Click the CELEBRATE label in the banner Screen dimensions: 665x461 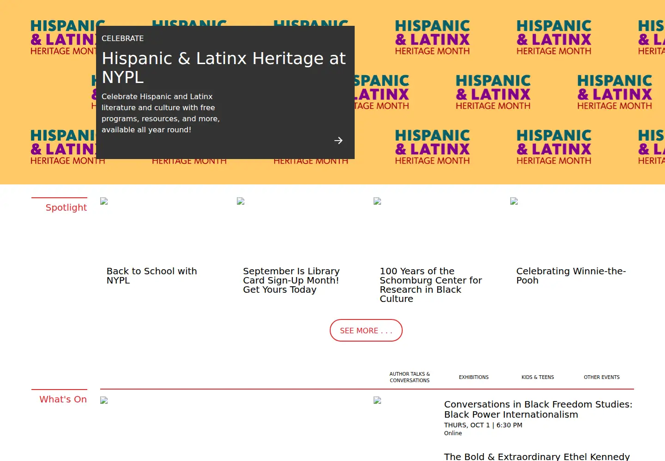(x=122, y=38)
